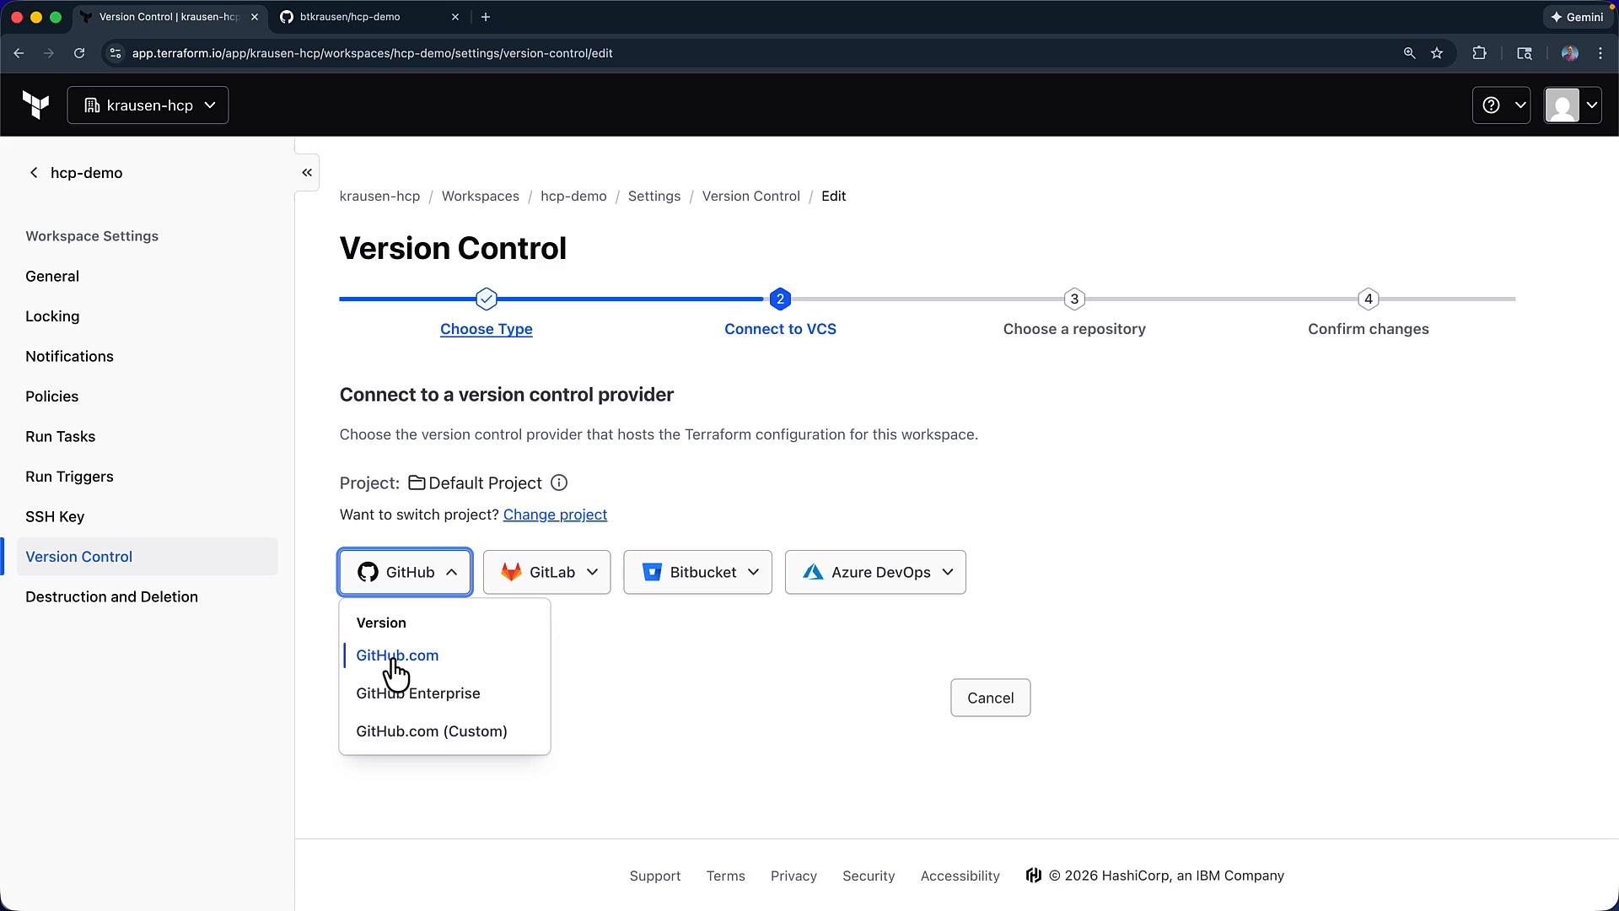
Task: Click the zoom magnifier icon in address bar
Action: (1409, 53)
